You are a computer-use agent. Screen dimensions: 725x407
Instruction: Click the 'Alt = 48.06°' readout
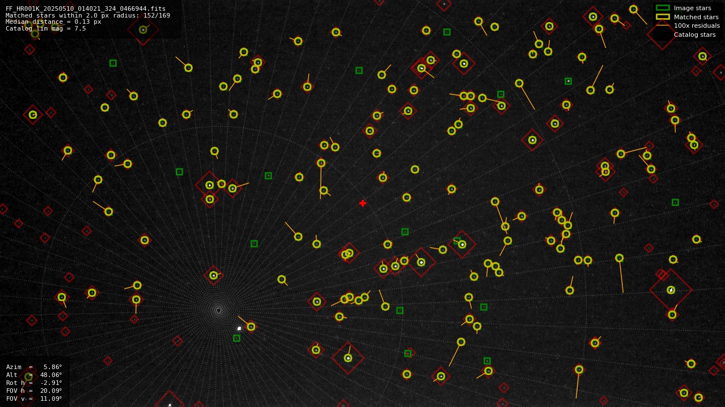coord(34,375)
